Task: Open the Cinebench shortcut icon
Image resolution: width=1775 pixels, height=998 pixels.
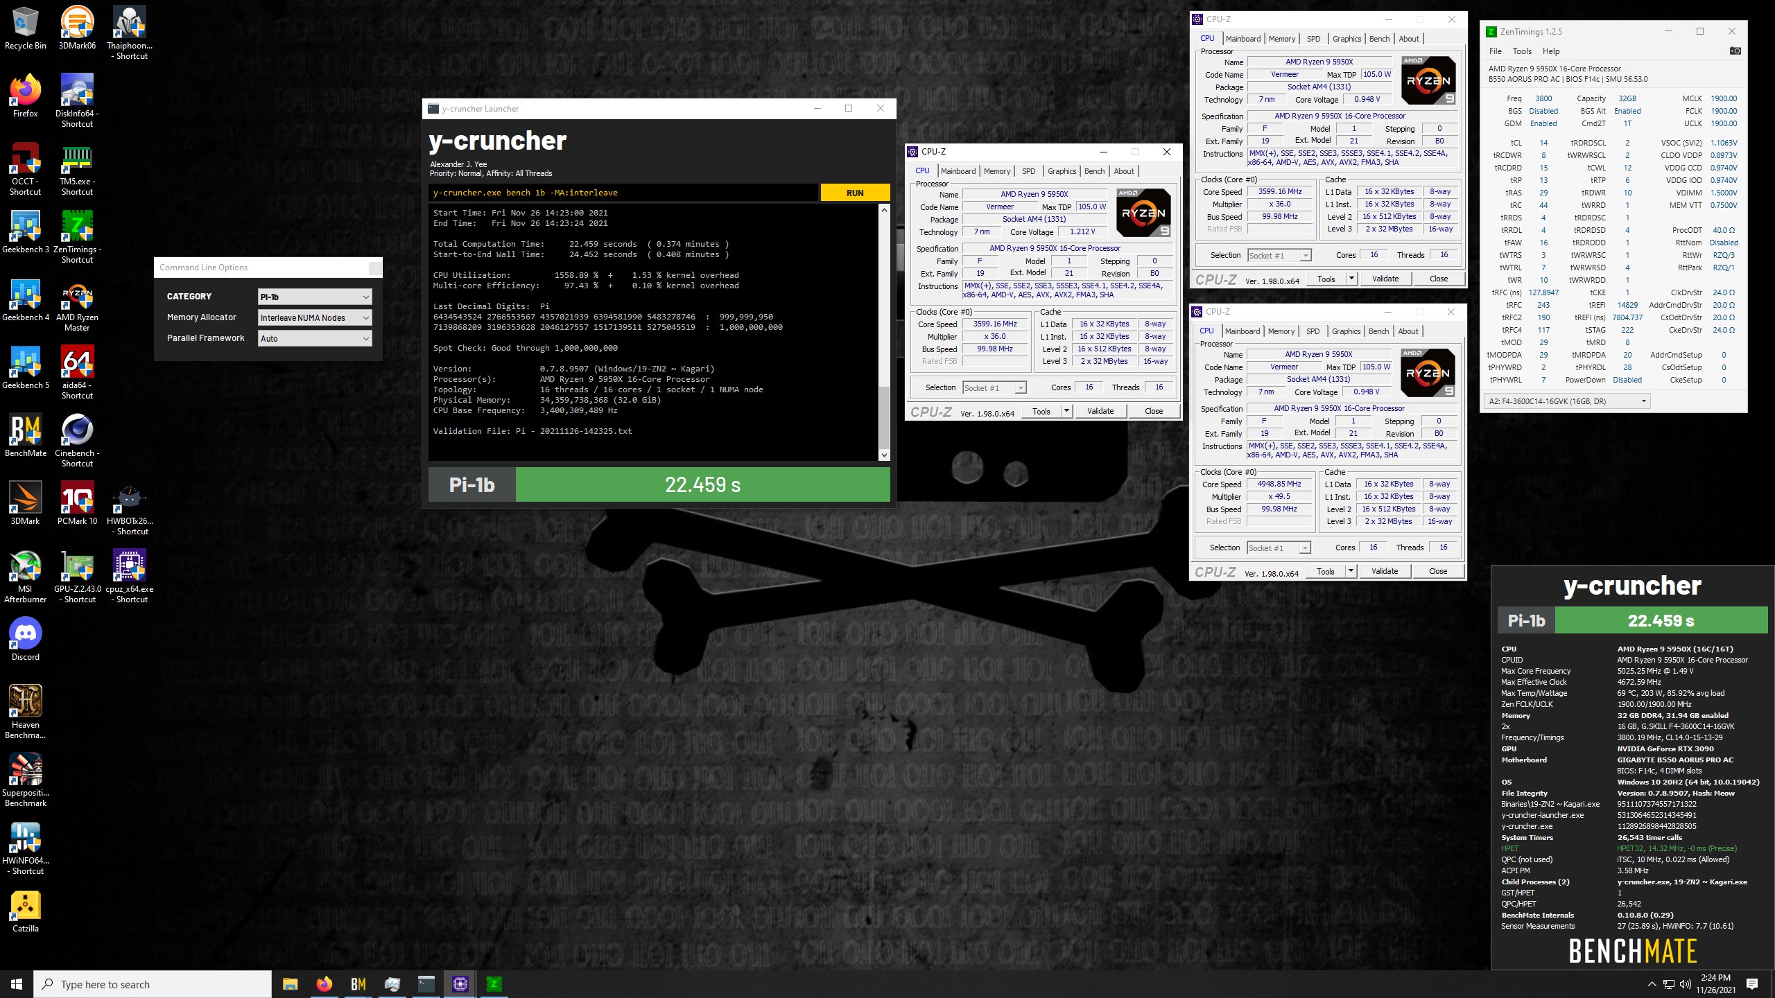Action: pos(77,440)
